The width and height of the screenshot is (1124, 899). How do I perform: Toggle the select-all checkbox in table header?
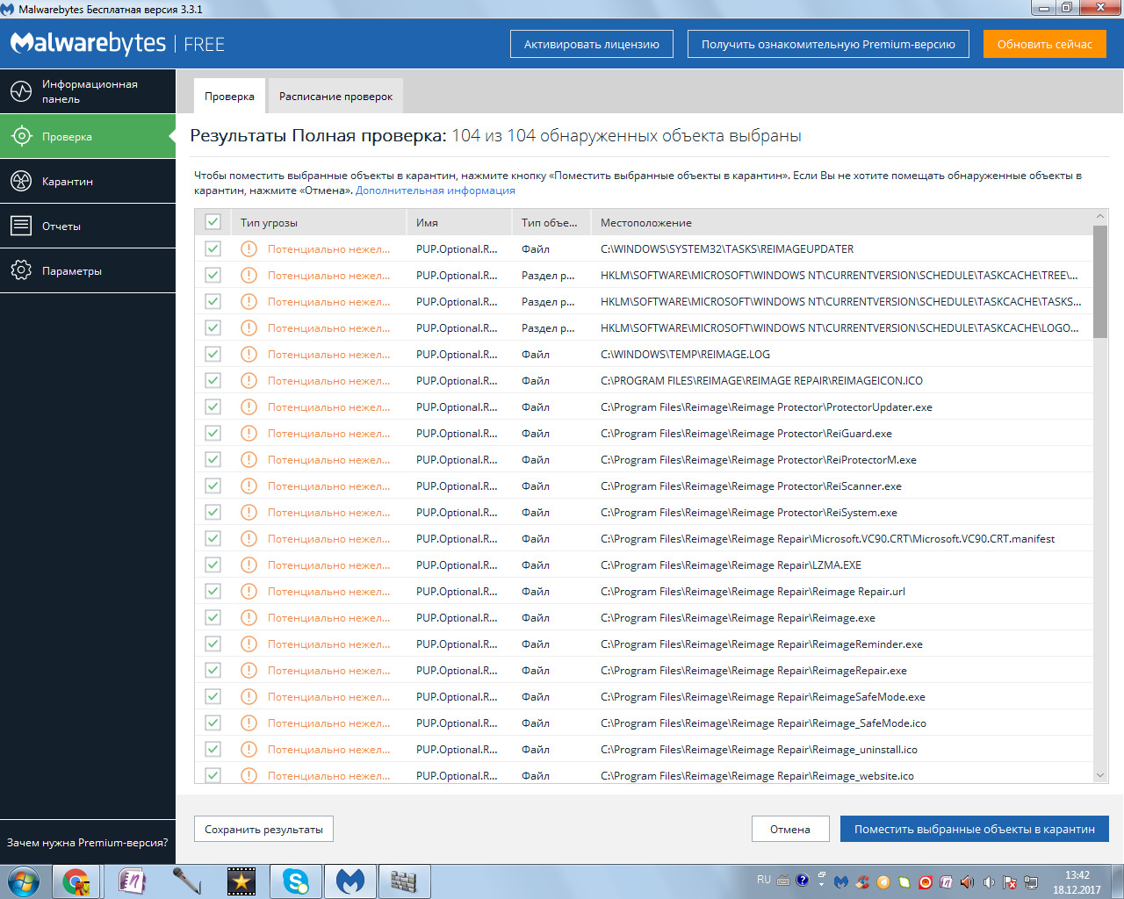click(x=213, y=222)
